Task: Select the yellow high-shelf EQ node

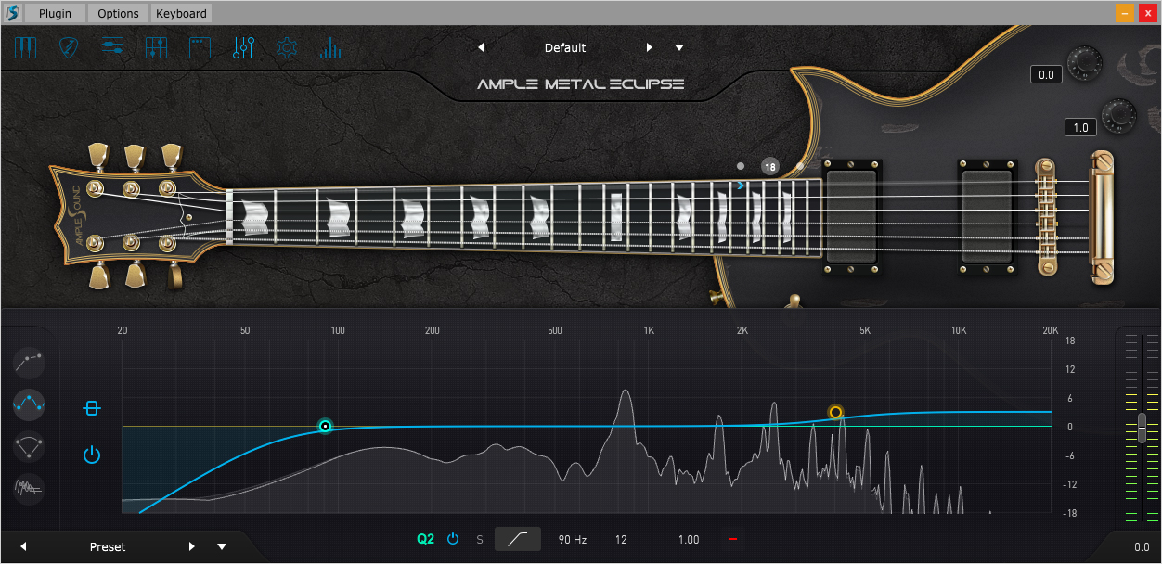Action: [x=835, y=412]
